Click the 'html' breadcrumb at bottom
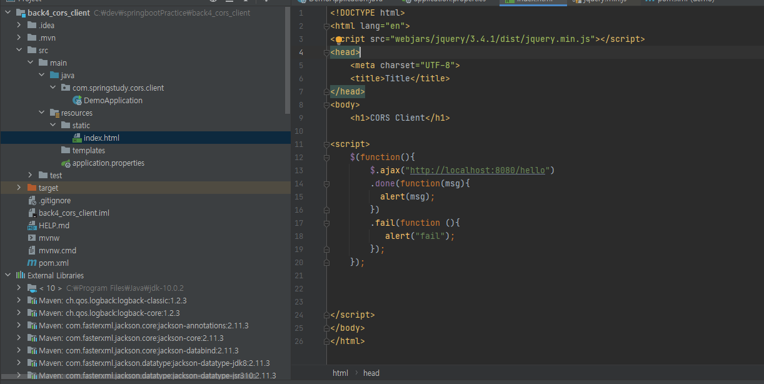The height and width of the screenshot is (384, 764). (340, 373)
